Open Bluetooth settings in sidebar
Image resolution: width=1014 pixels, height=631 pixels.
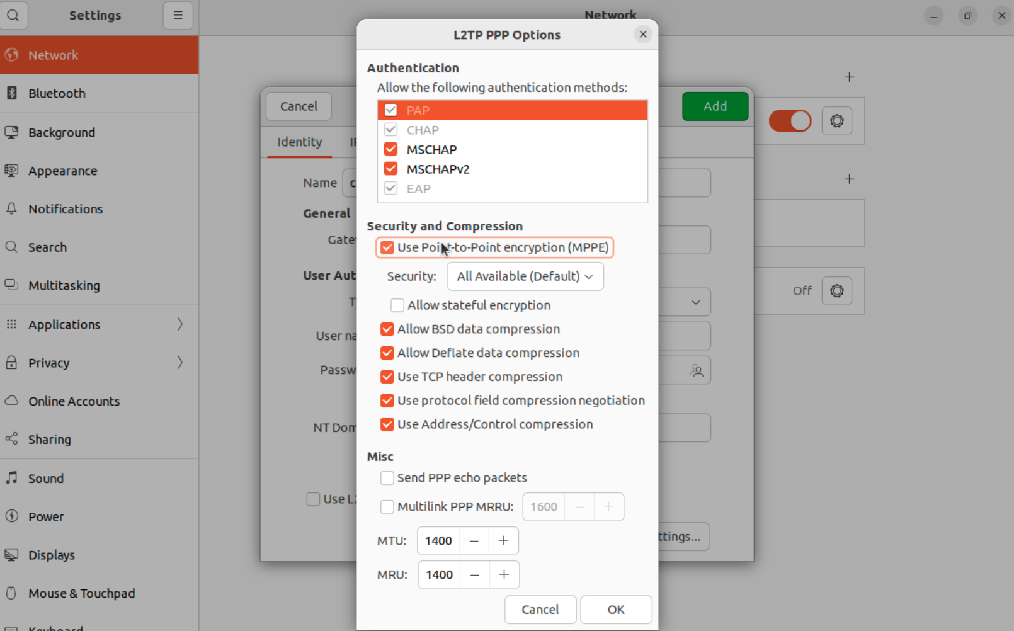(57, 93)
